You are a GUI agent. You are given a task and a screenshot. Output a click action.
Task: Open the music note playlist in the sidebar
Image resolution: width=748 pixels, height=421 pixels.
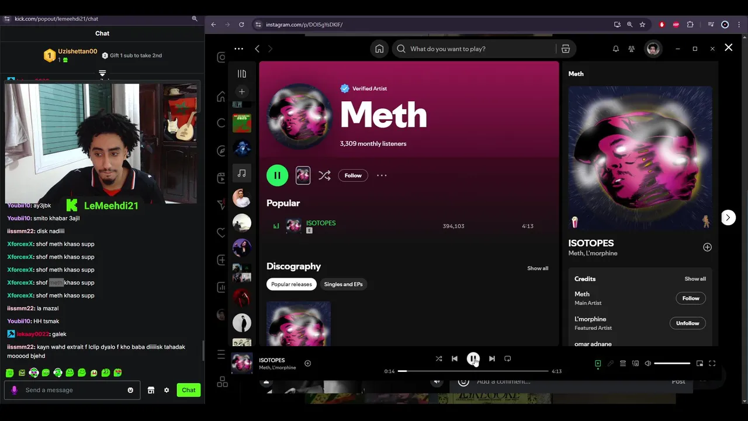pos(242,173)
